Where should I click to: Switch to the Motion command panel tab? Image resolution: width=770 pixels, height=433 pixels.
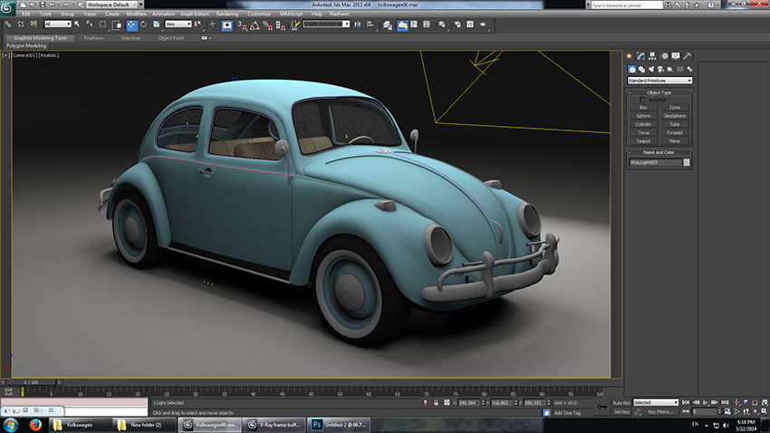[664, 56]
